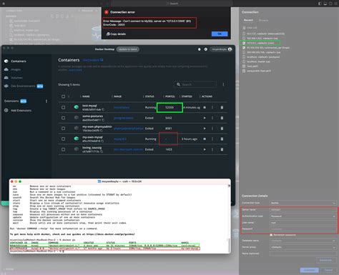This screenshot has height=275, width=339.
Task: Click OK in the Connection error dialog
Action: [x=220, y=34]
